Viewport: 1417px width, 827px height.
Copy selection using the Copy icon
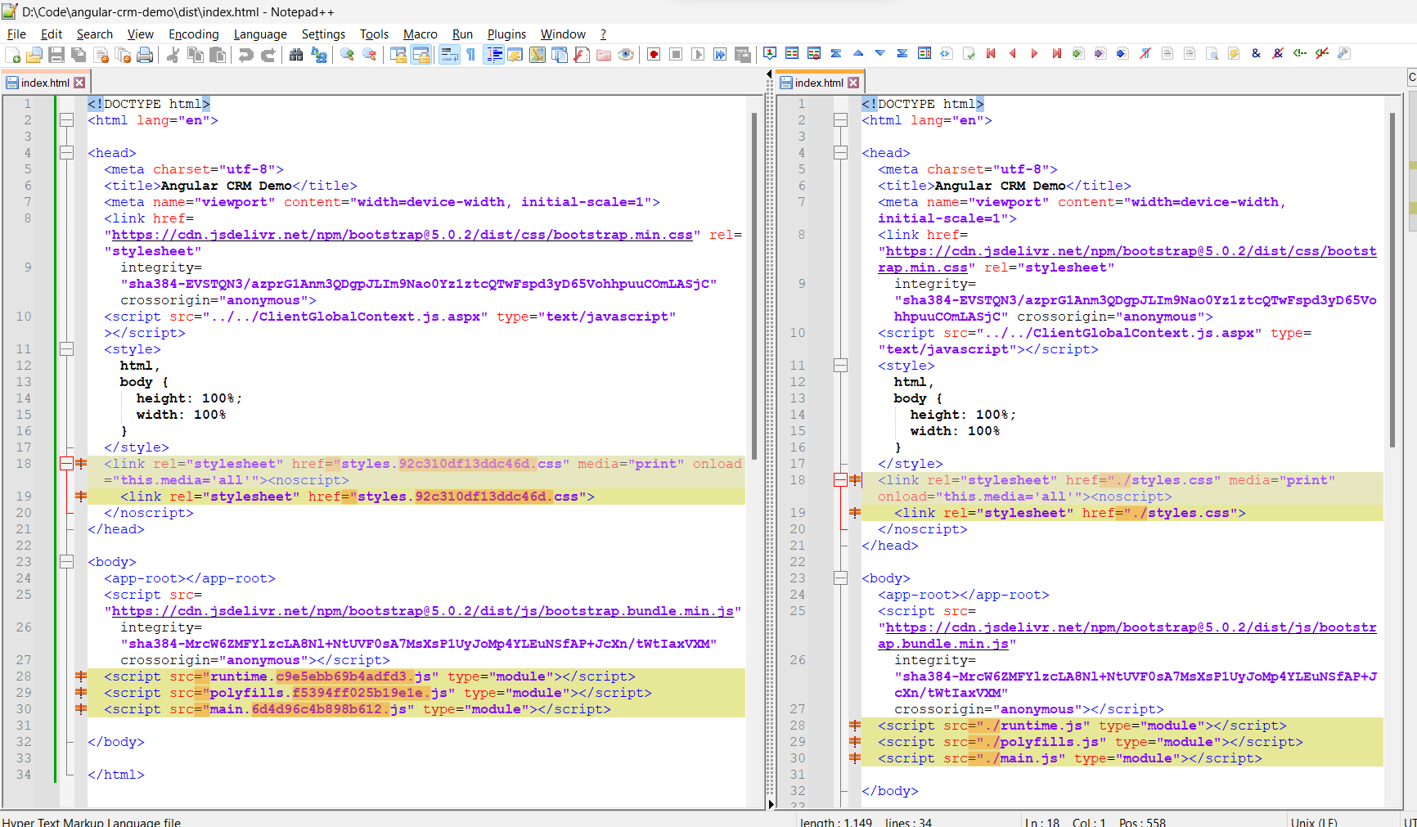196,55
